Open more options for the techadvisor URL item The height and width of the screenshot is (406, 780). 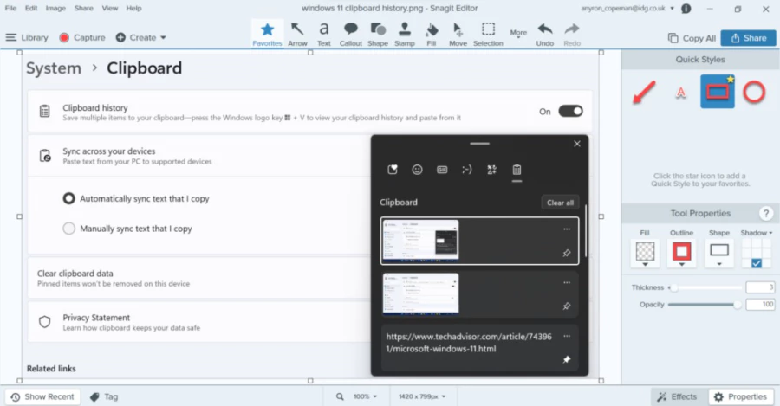tap(567, 337)
